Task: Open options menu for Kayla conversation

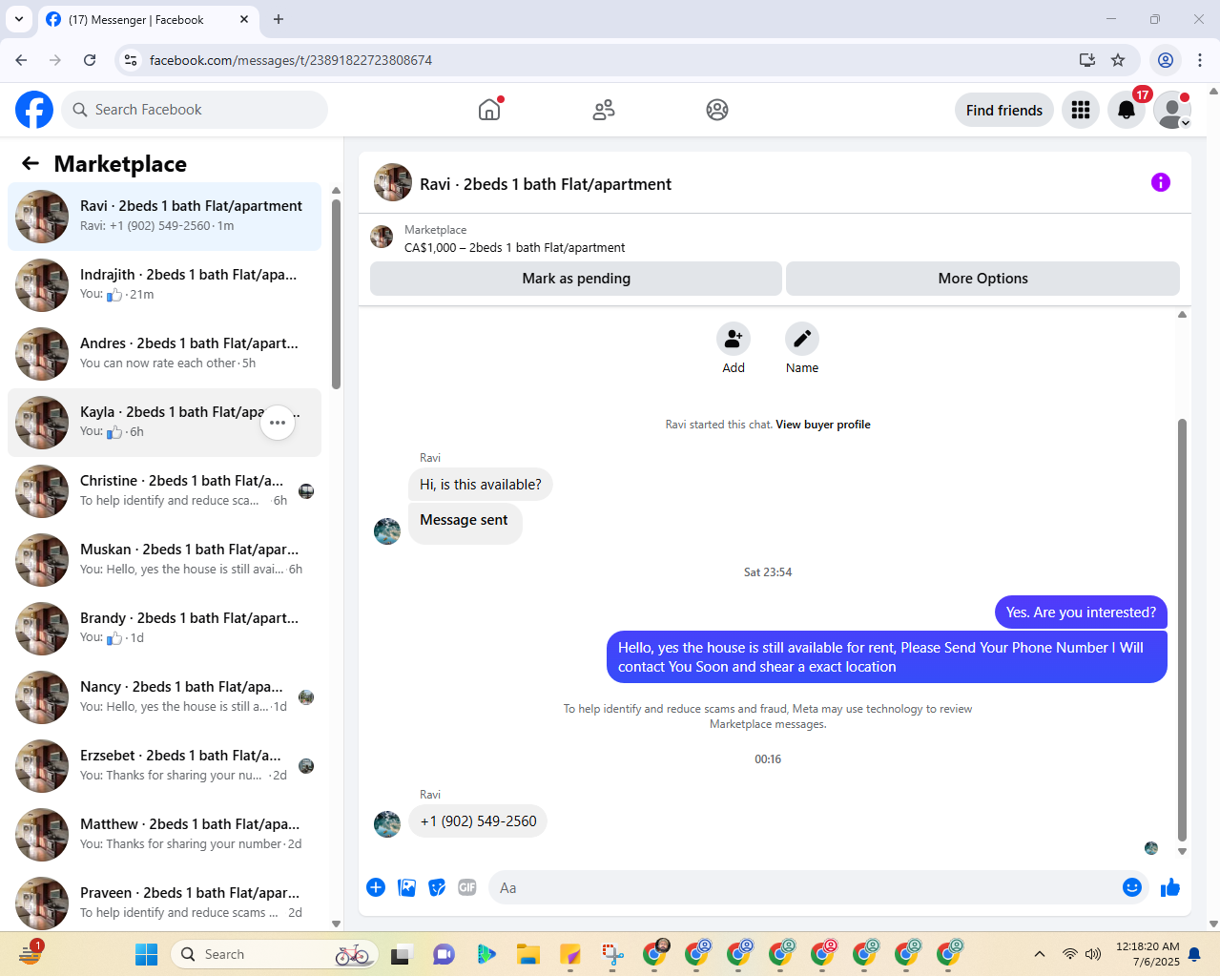Action: [x=278, y=423]
